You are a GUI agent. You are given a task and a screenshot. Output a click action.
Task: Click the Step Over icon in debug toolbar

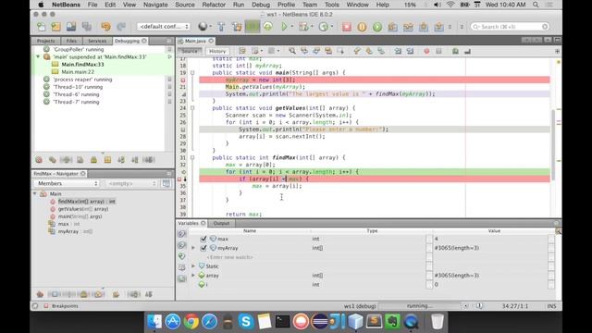pos(392,27)
